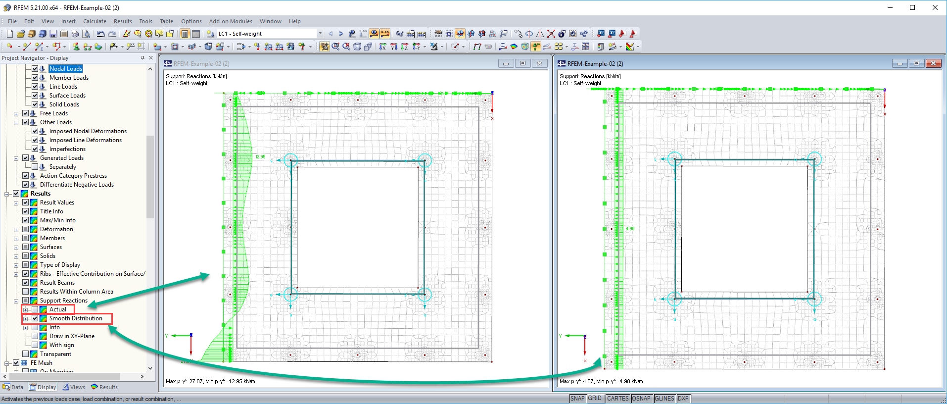Switch to the Views navigator tab
The height and width of the screenshot is (404, 947).
point(74,387)
